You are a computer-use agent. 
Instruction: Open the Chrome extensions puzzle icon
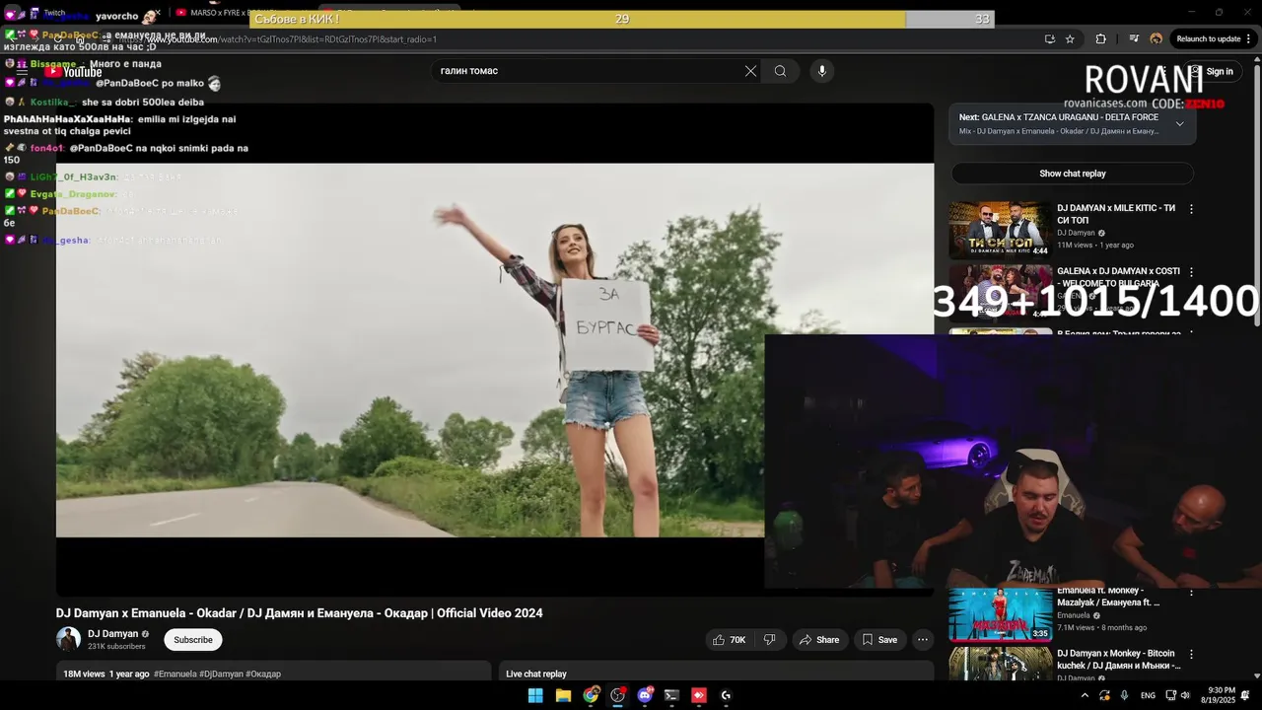click(1101, 39)
